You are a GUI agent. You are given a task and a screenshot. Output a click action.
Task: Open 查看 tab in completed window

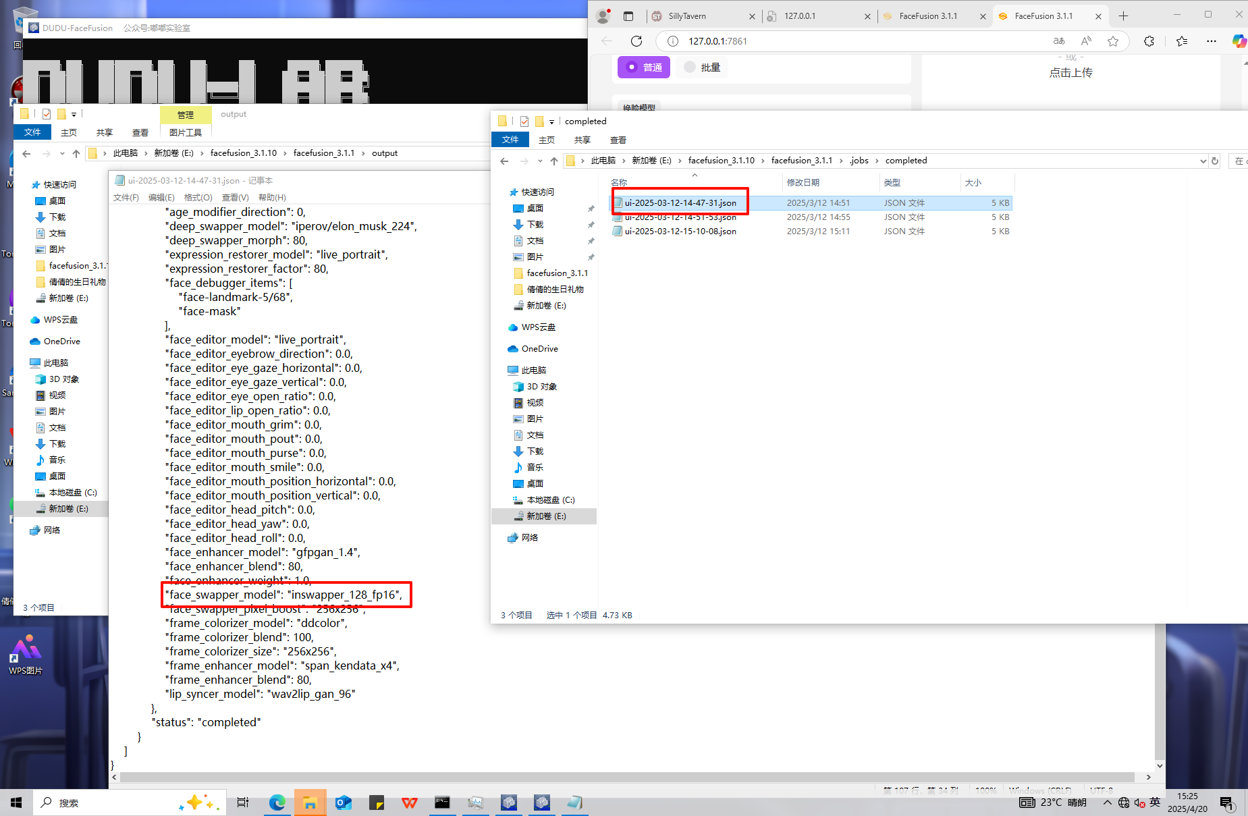(618, 140)
